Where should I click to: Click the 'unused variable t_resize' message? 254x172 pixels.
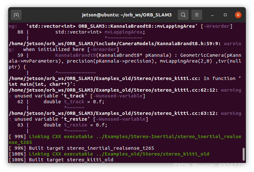[x=81, y=119]
